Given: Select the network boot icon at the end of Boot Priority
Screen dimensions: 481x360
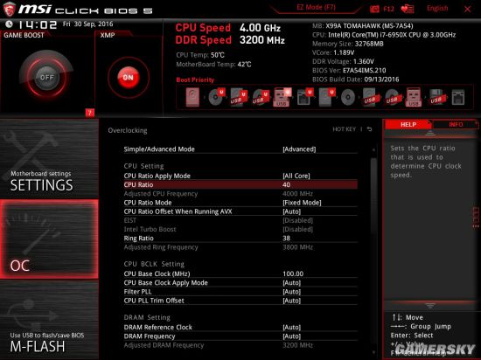Looking at the screenshot, I should [458, 98].
